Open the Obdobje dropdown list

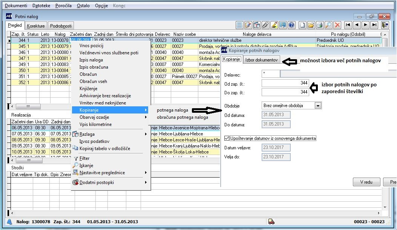318,106
